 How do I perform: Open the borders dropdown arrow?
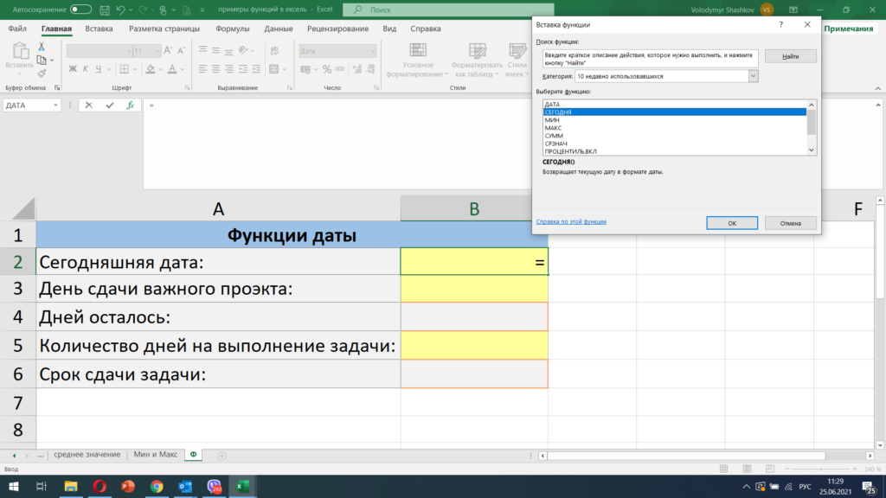click(134, 69)
